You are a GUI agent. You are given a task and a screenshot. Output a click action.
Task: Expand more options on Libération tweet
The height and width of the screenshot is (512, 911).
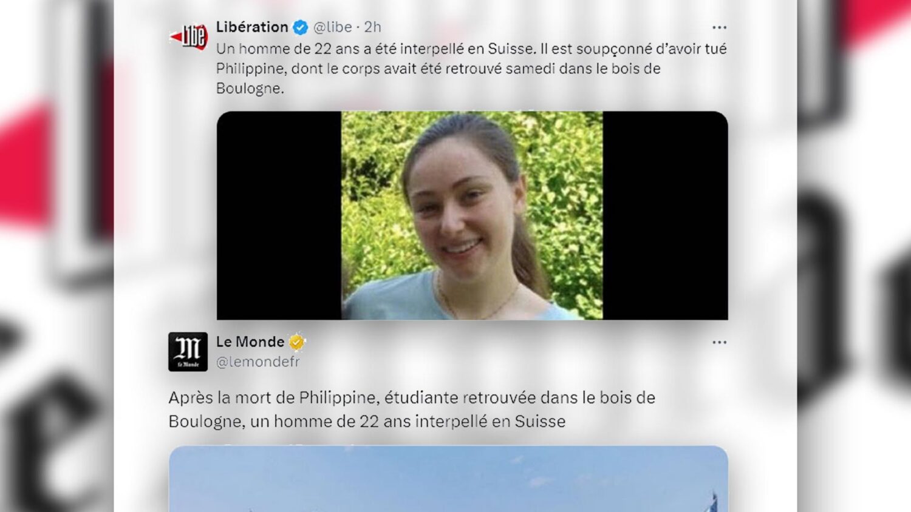tap(719, 27)
